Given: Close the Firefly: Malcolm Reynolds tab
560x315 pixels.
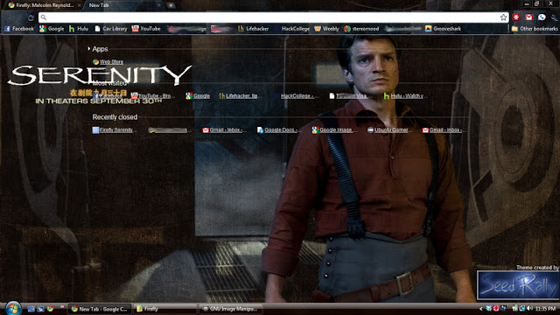Looking at the screenshot, I should [x=80, y=5].
